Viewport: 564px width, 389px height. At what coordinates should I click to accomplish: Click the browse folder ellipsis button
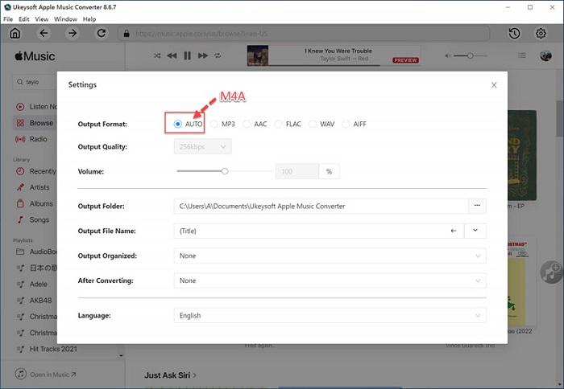[x=476, y=206]
